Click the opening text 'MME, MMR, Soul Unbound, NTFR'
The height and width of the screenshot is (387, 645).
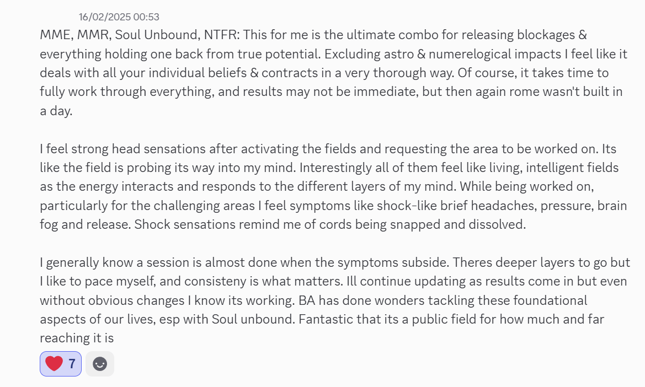coord(139,35)
